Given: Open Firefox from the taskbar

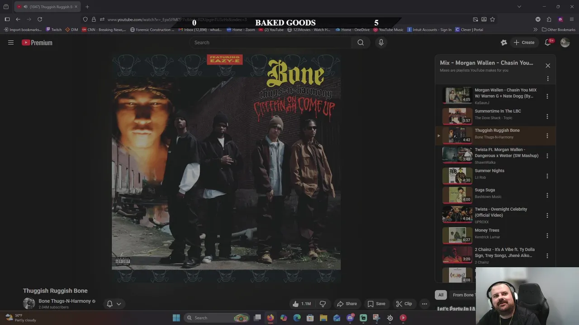Looking at the screenshot, I should pyautogui.click(x=271, y=318).
